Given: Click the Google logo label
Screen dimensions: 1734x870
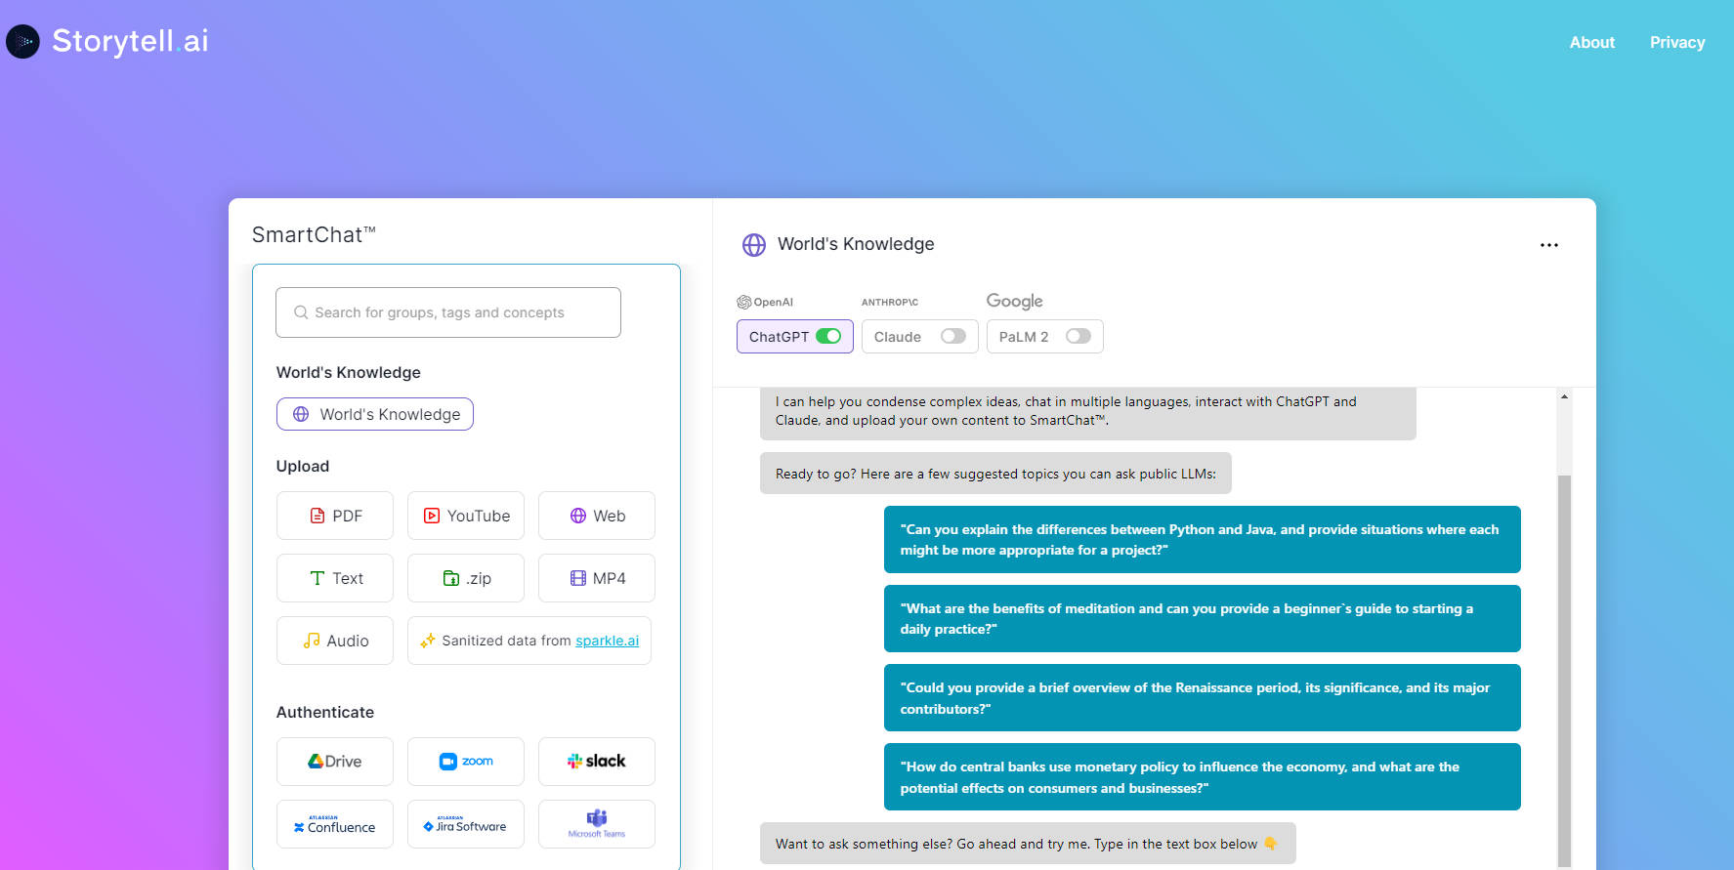Looking at the screenshot, I should (1014, 301).
